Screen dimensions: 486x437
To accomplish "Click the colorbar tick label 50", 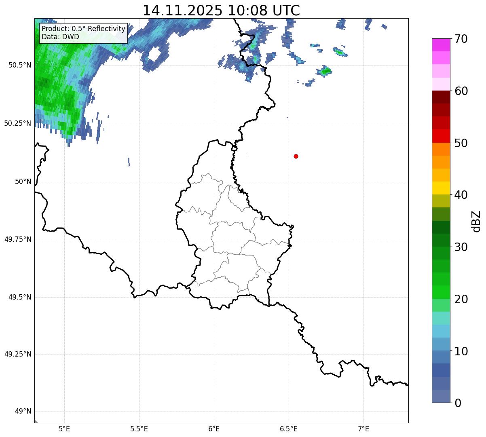I will point(461,143).
